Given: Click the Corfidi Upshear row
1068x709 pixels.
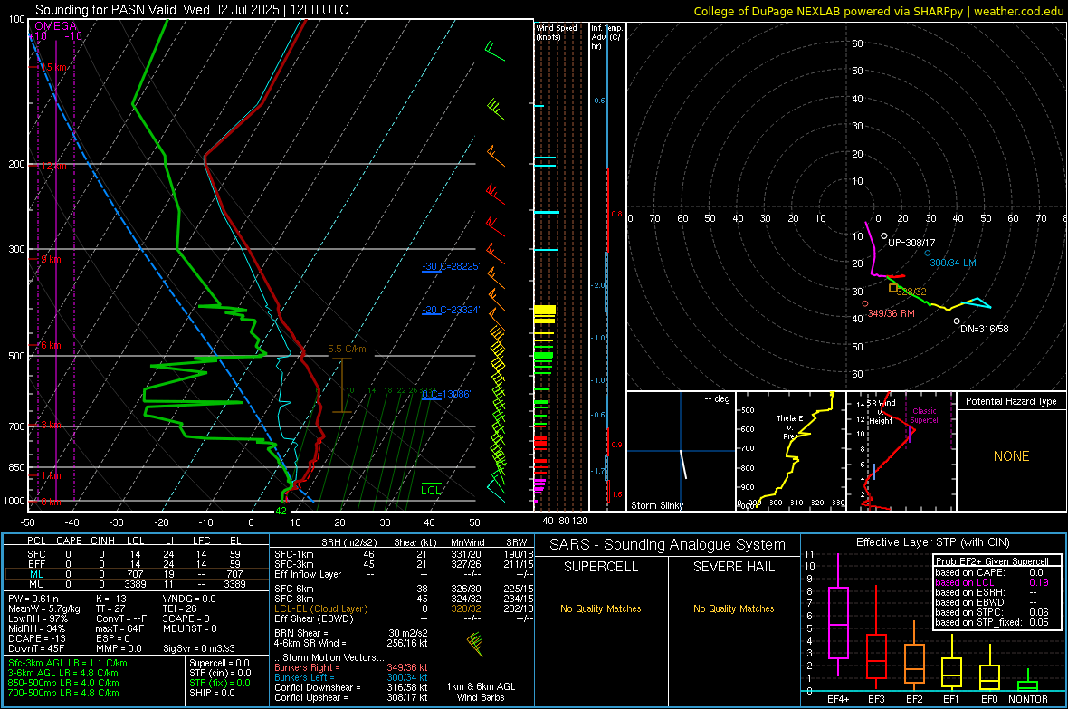Looking at the screenshot, I should point(351,697).
